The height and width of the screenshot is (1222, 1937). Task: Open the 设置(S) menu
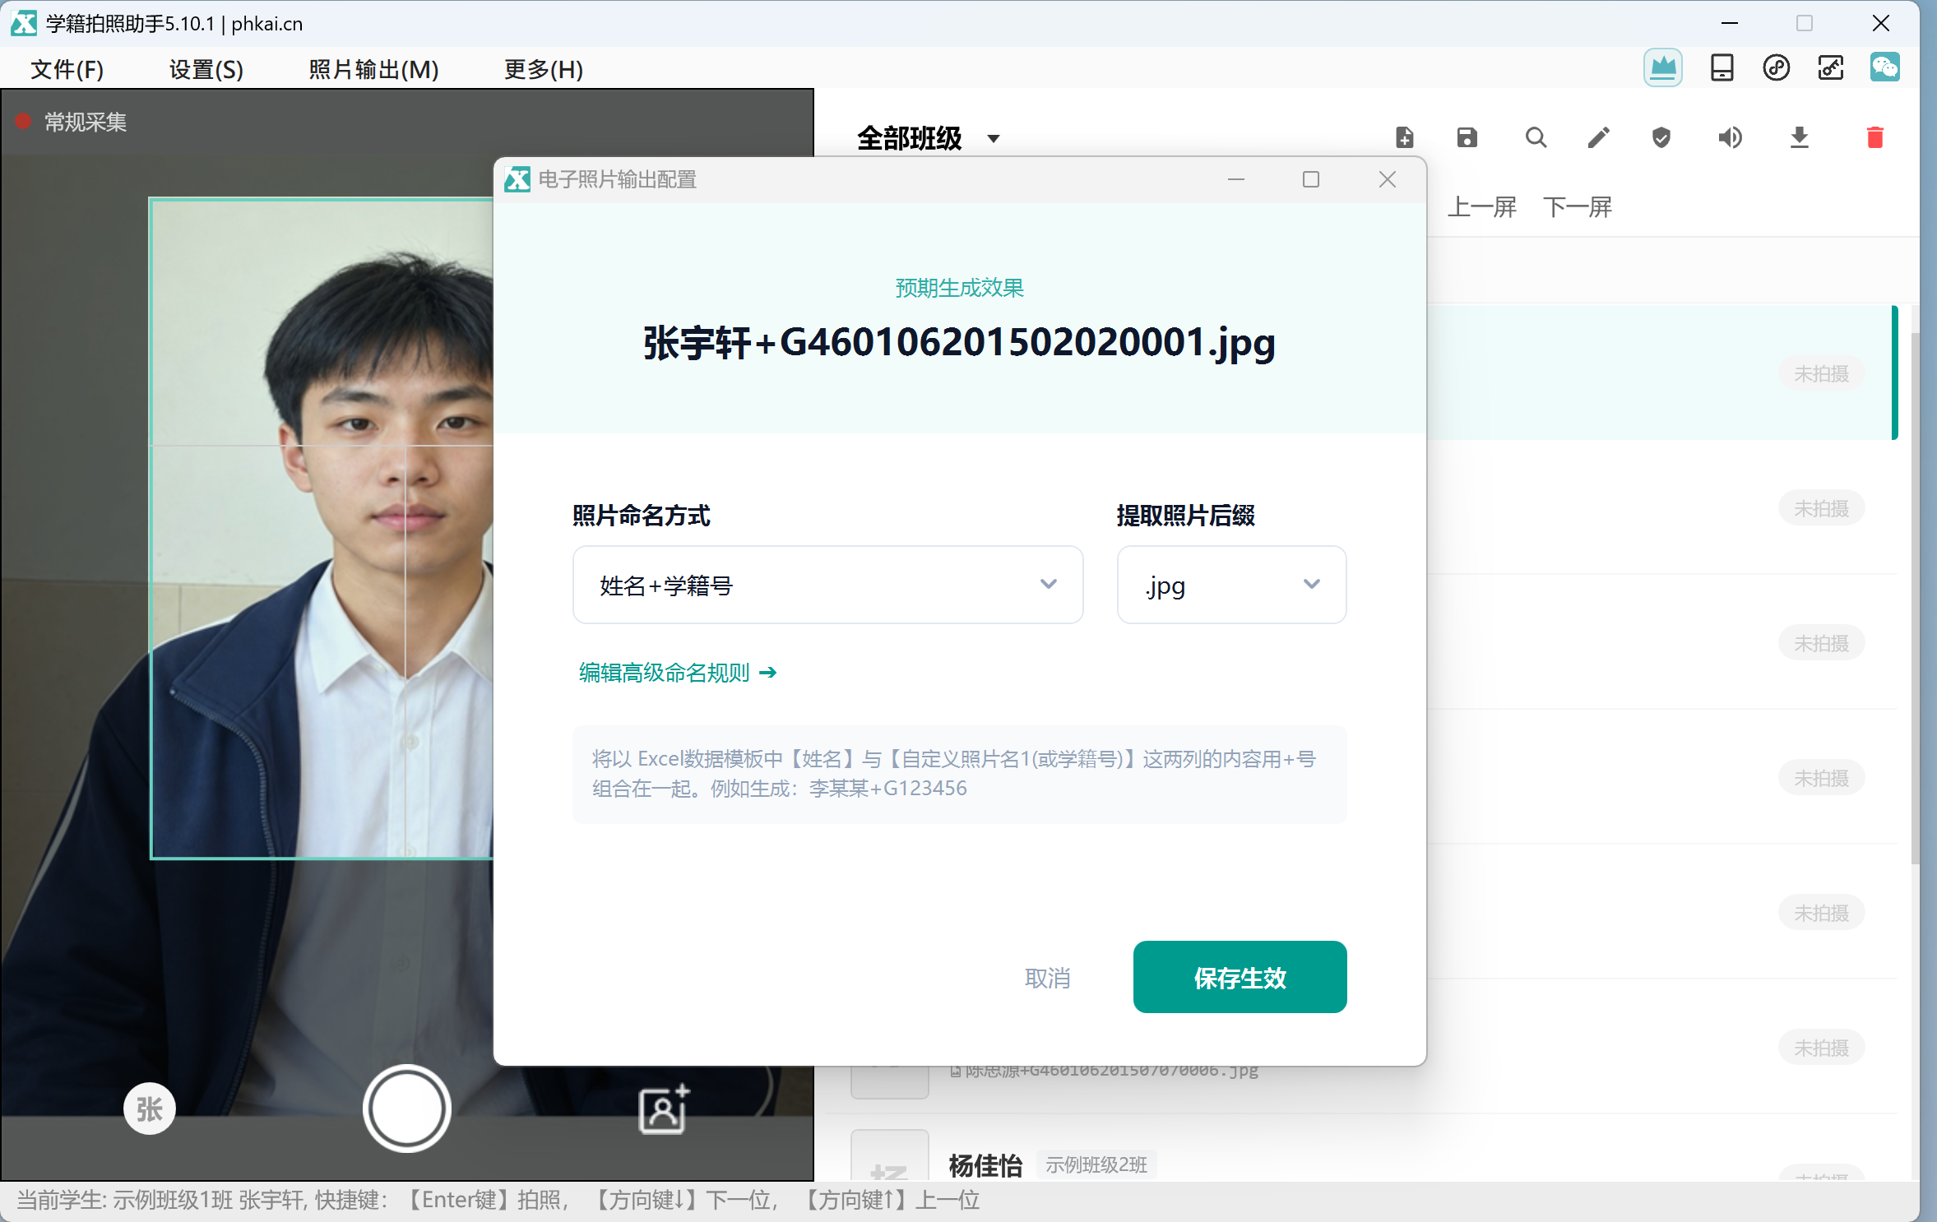tap(206, 69)
